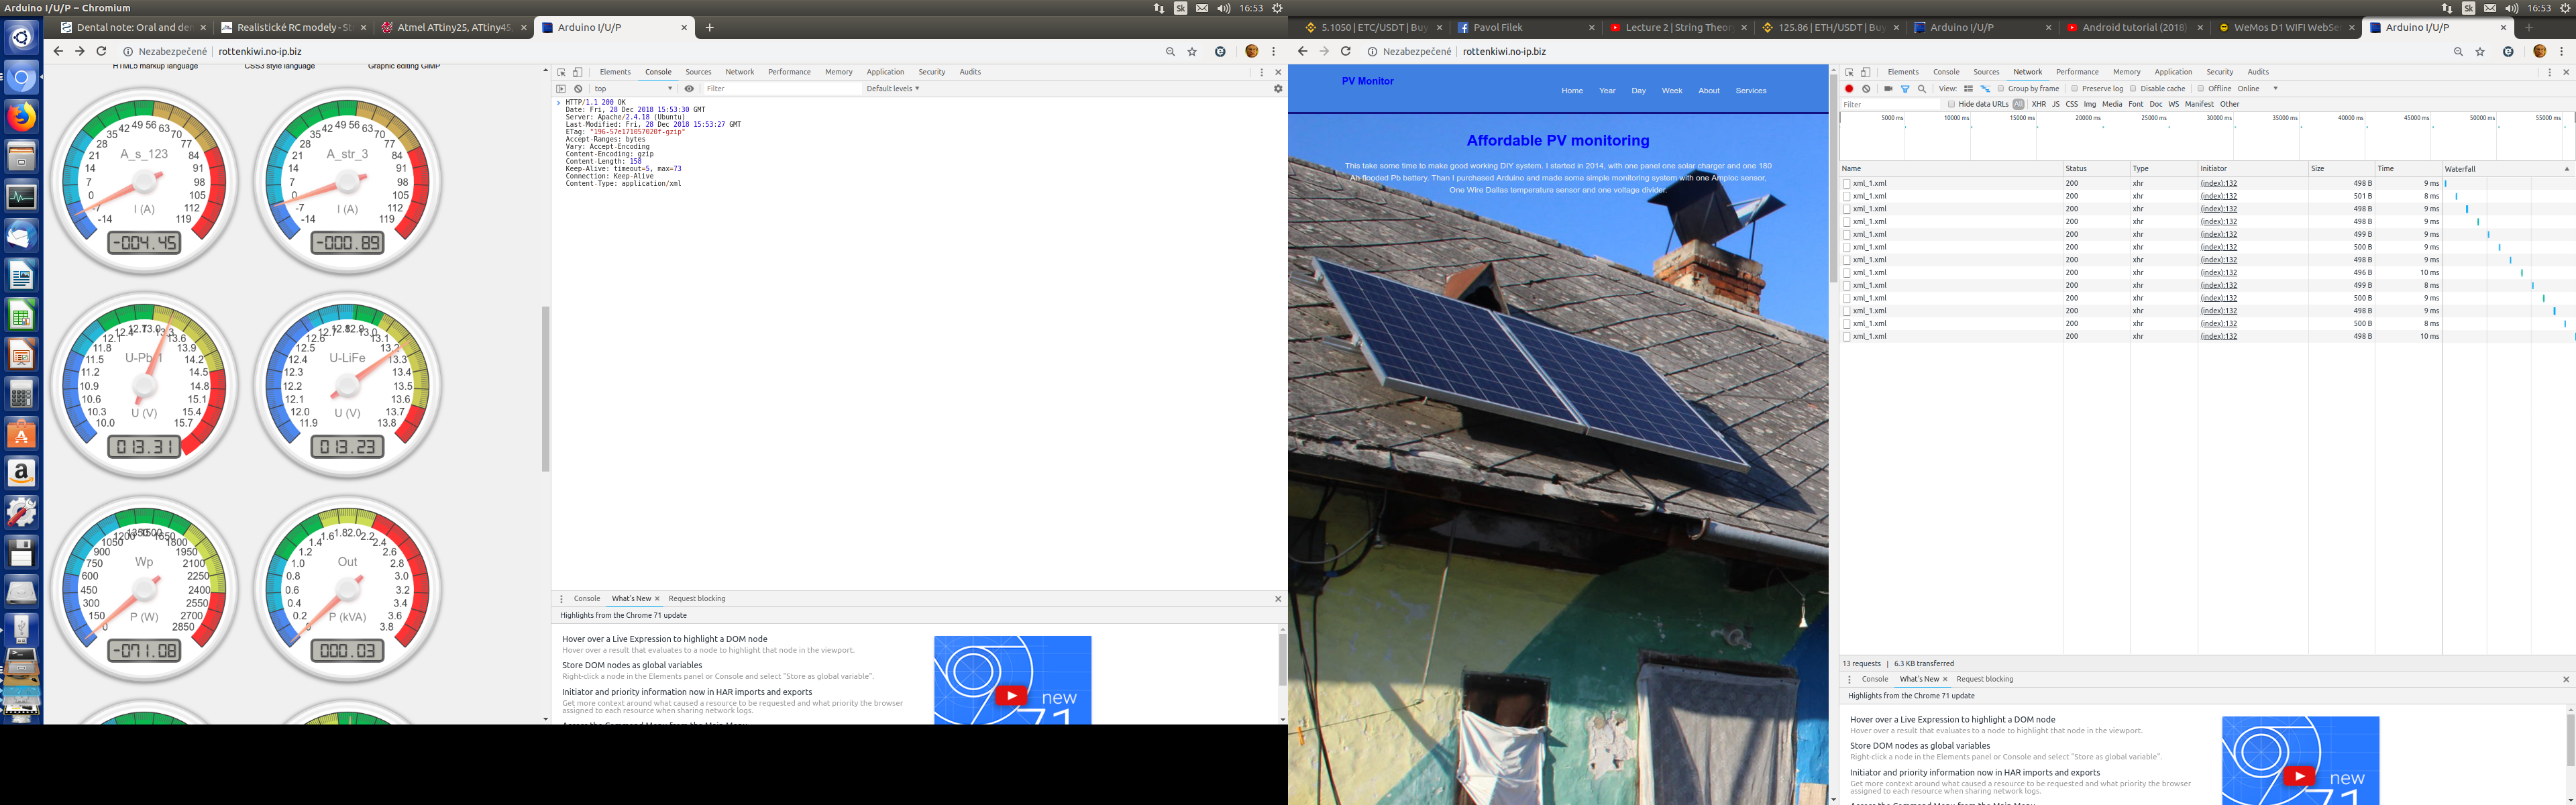
Task: Click the Services link in the PV Monitor nav
Action: [1750, 91]
